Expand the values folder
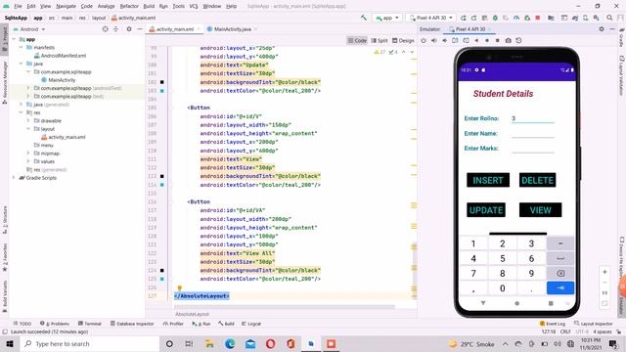Screen dimensions: 626x352 (28, 161)
